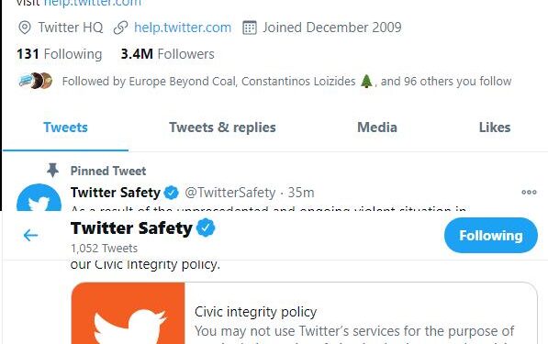Image resolution: width=548 pixels, height=344 pixels.
Task: Click Followed by Europe Beyond Coal text
Action: [x=149, y=81]
